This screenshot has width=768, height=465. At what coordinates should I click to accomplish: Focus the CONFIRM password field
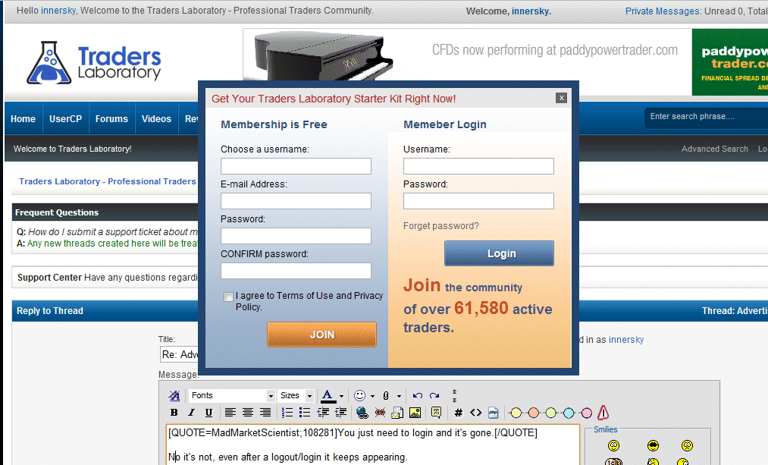point(296,271)
